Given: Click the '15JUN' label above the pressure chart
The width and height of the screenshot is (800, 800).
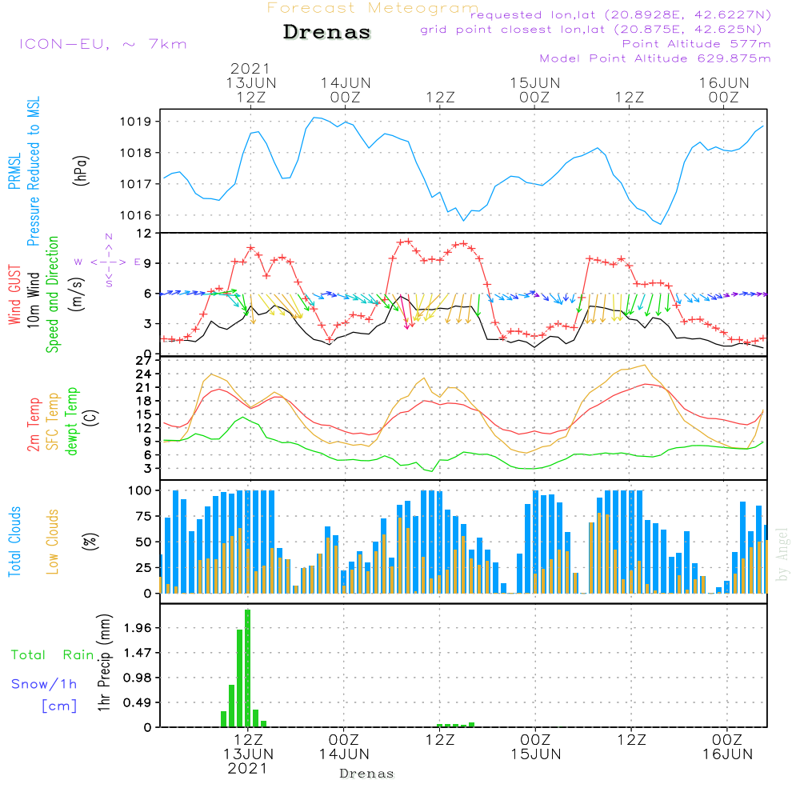Looking at the screenshot, I should click(534, 82).
